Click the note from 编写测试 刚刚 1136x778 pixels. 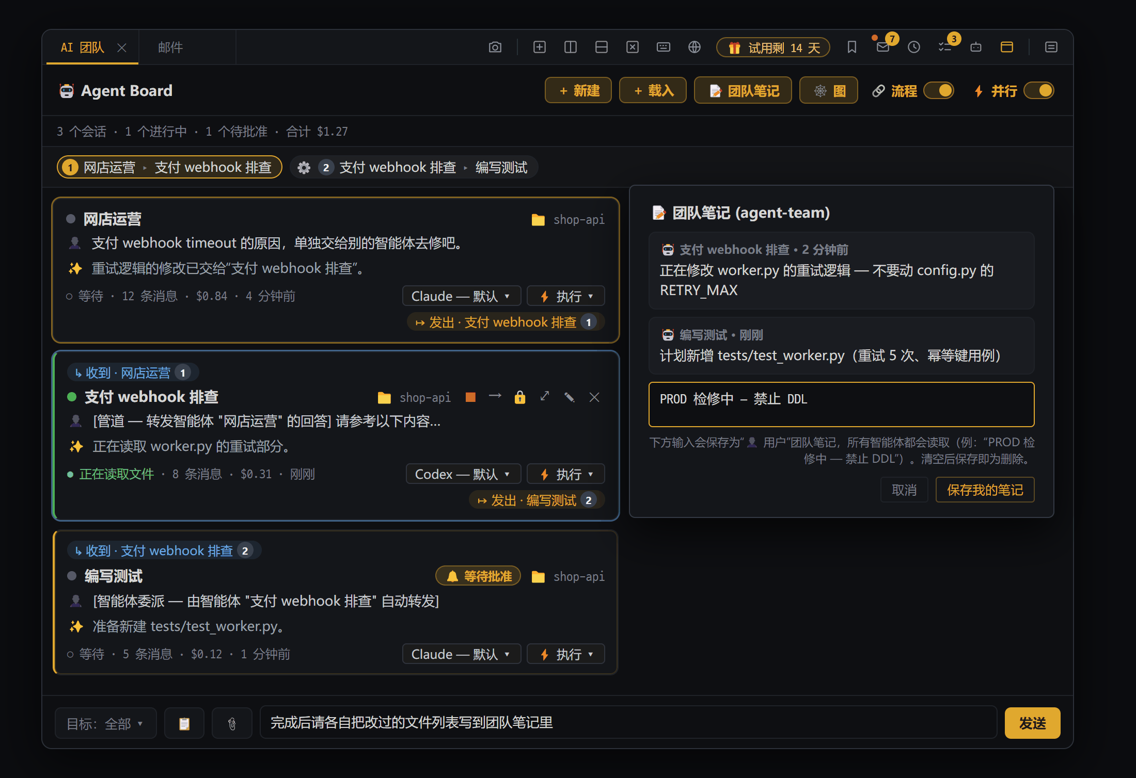pyautogui.click(x=841, y=346)
